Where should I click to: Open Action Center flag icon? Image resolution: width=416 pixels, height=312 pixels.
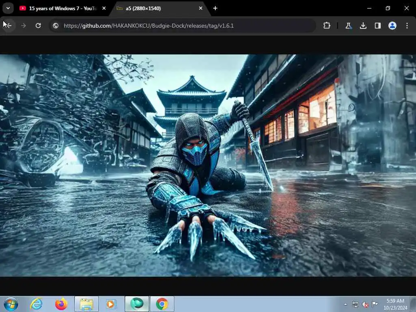pyautogui.click(x=375, y=304)
